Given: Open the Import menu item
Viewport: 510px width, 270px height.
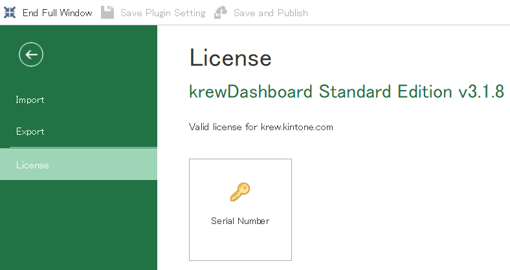Looking at the screenshot, I should click(x=30, y=100).
